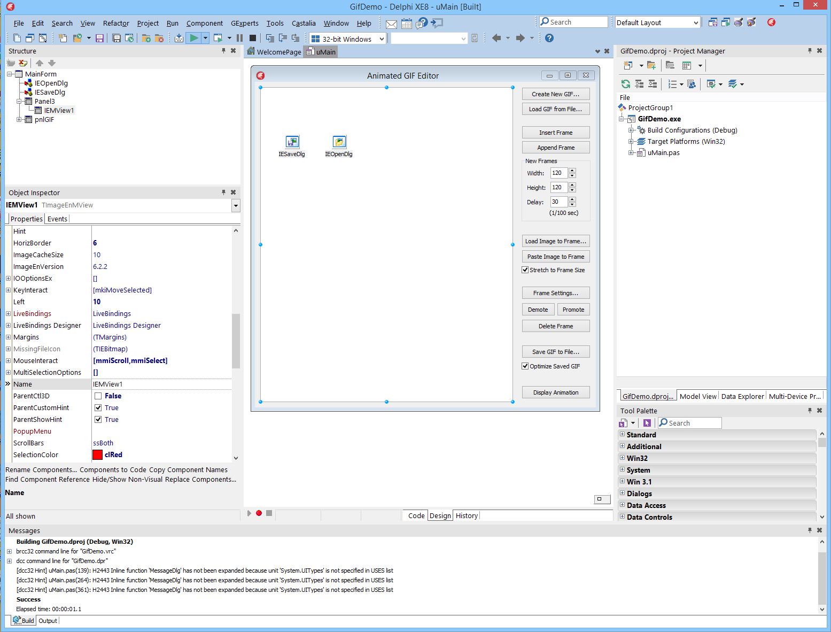Click the Load GIF from File... button
The height and width of the screenshot is (632, 831).
(x=556, y=109)
